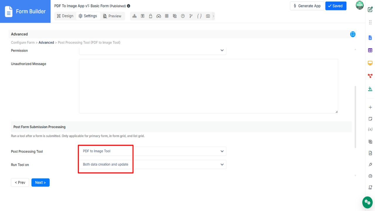Click inside the Unauthorized Message text area
The image size is (375, 211).
coord(208,86)
